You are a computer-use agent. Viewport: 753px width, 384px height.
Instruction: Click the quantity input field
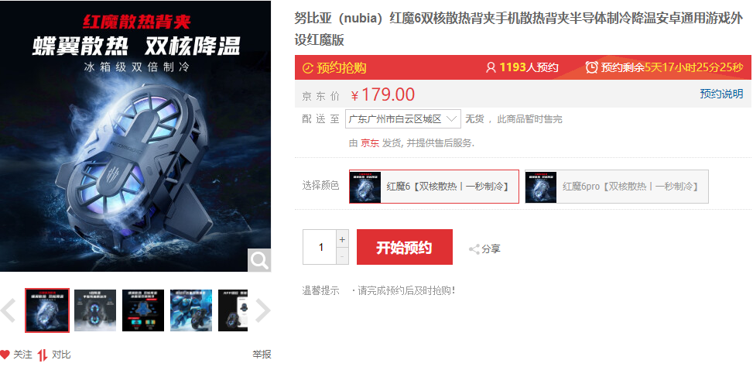(x=320, y=247)
